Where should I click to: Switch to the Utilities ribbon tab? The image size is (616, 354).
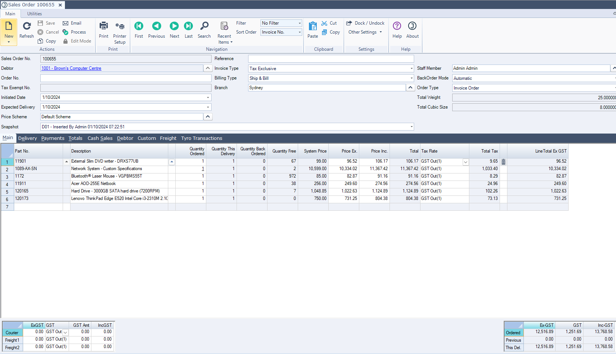click(34, 14)
